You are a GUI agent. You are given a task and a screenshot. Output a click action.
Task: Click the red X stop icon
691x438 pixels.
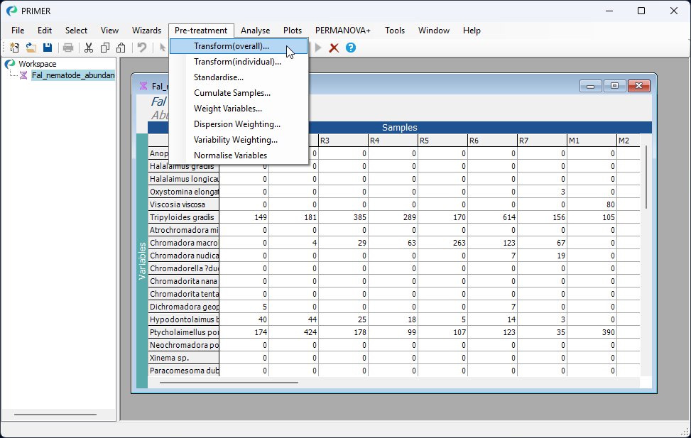coord(334,48)
